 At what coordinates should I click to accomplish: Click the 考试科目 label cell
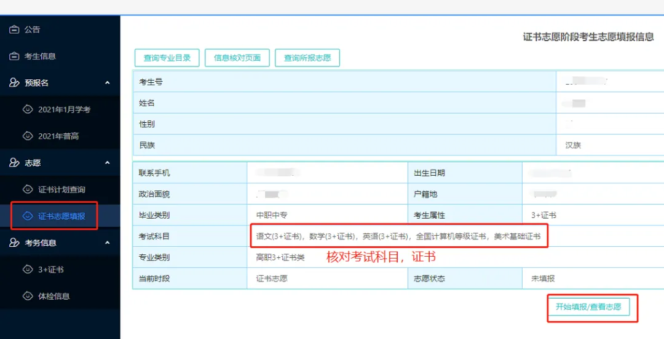(x=190, y=236)
